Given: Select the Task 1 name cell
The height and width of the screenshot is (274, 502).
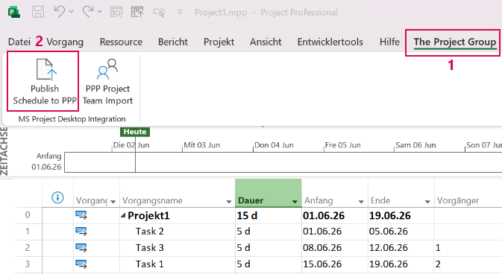Looking at the screenshot, I should point(178,264).
